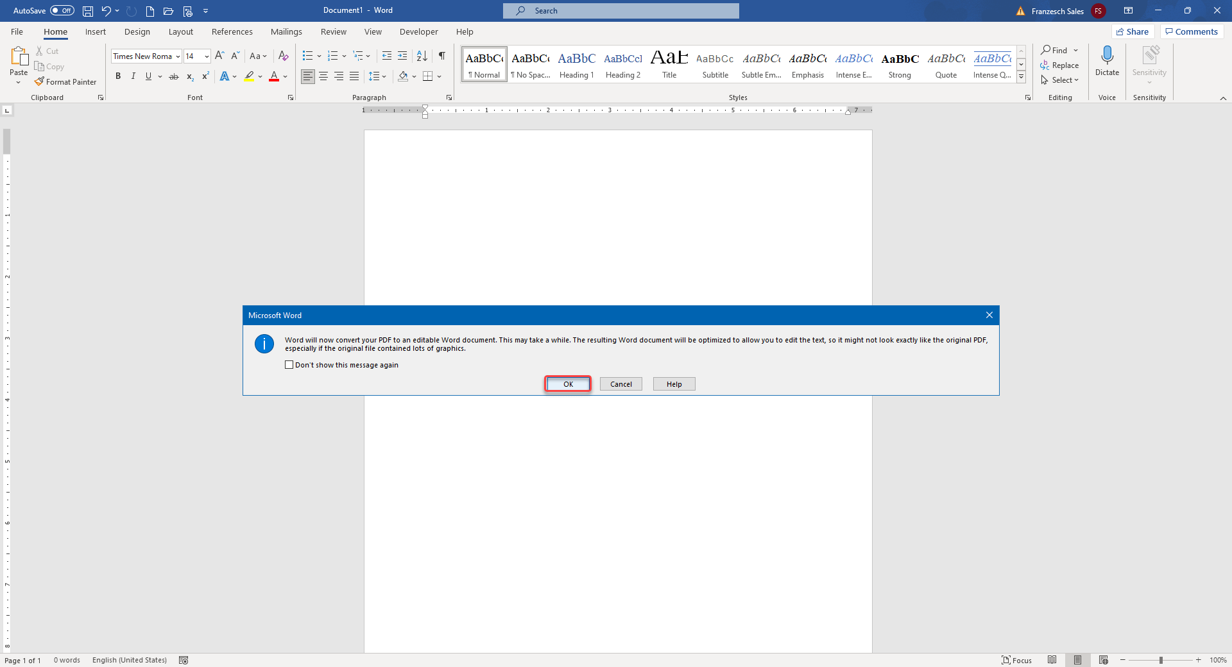This screenshot has height=667, width=1232.
Task: Click Dictate microphone icon
Action: tap(1107, 55)
